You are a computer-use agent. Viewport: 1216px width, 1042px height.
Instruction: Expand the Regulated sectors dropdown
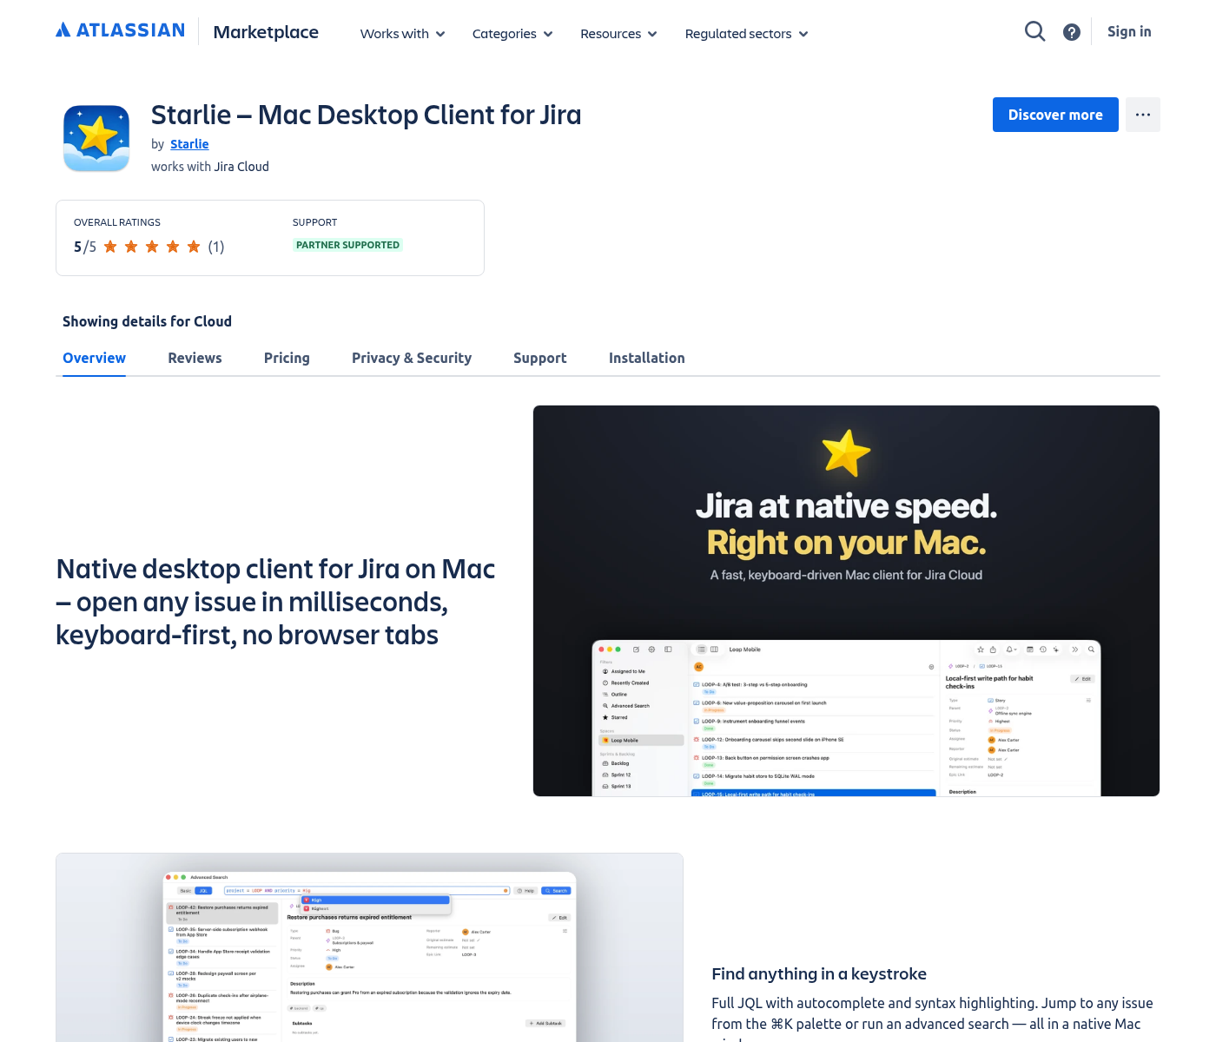[747, 34]
